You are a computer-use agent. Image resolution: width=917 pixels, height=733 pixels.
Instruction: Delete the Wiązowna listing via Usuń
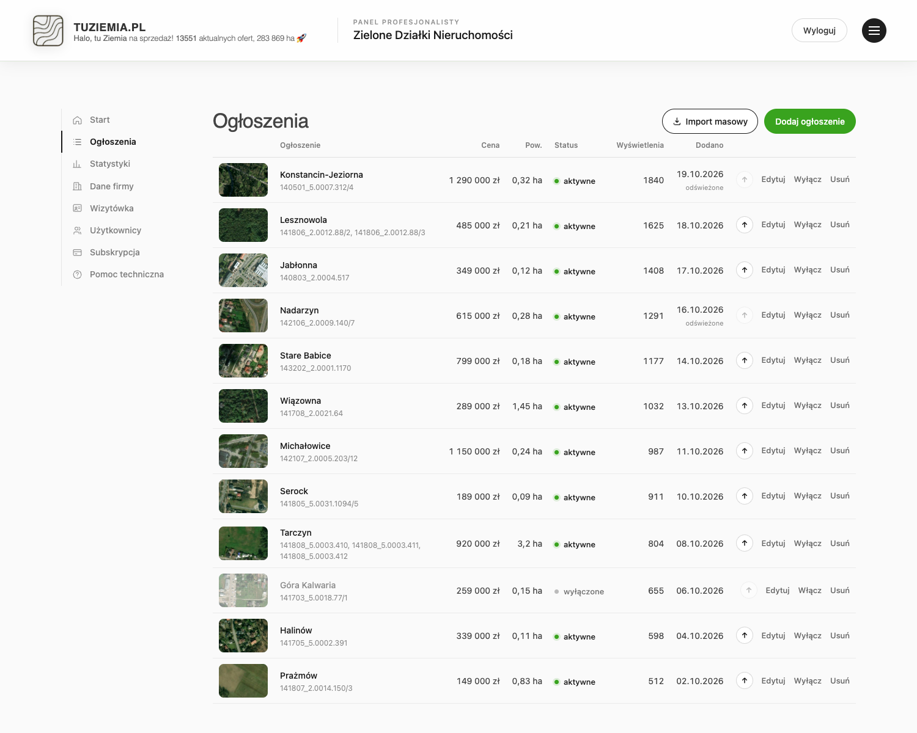click(840, 406)
